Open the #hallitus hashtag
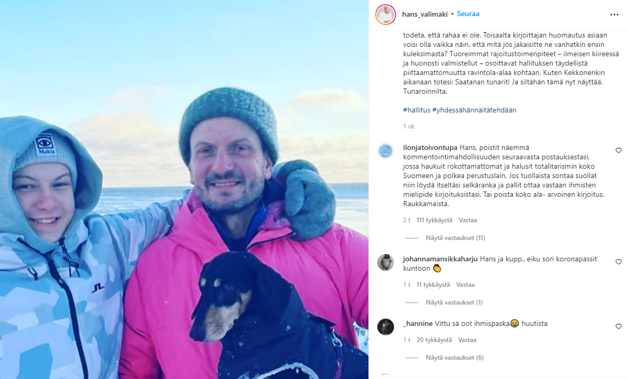The image size is (628, 379). coord(416,110)
